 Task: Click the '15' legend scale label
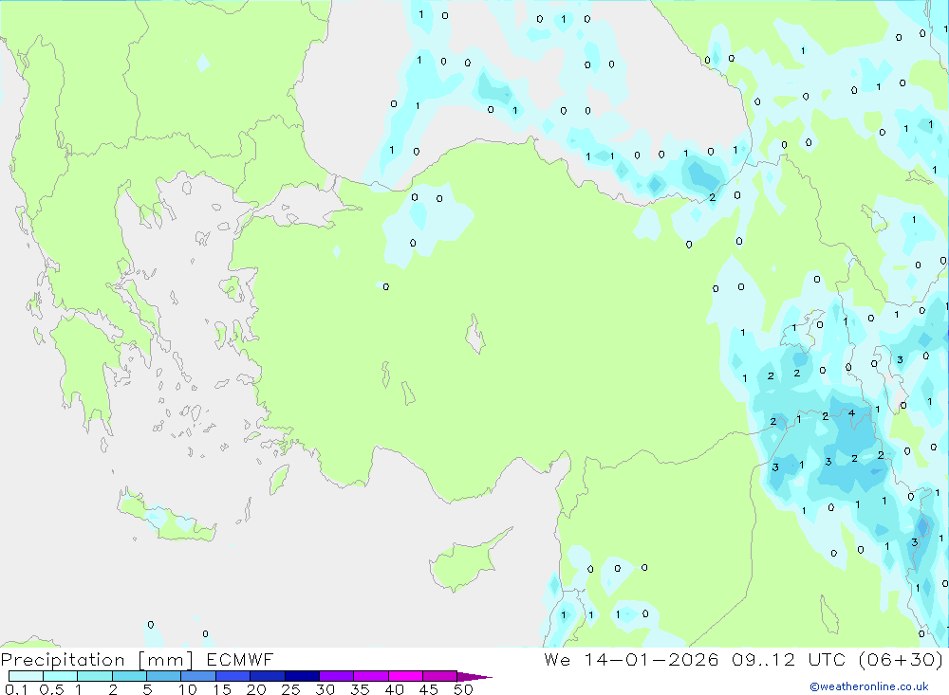[x=221, y=689]
